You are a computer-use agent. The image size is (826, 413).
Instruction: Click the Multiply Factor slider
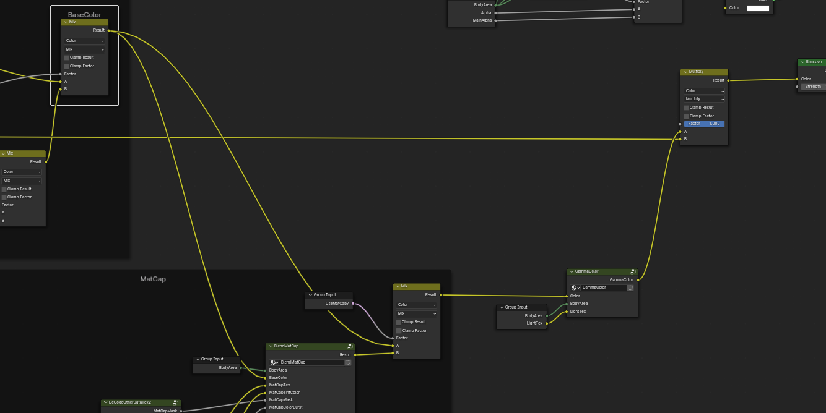pyautogui.click(x=704, y=124)
